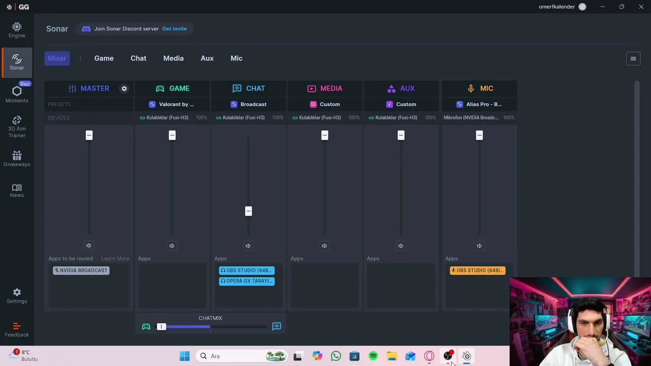This screenshot has width=651, height=366.
Task: Open the Windows Start menu
Action: 185,356
